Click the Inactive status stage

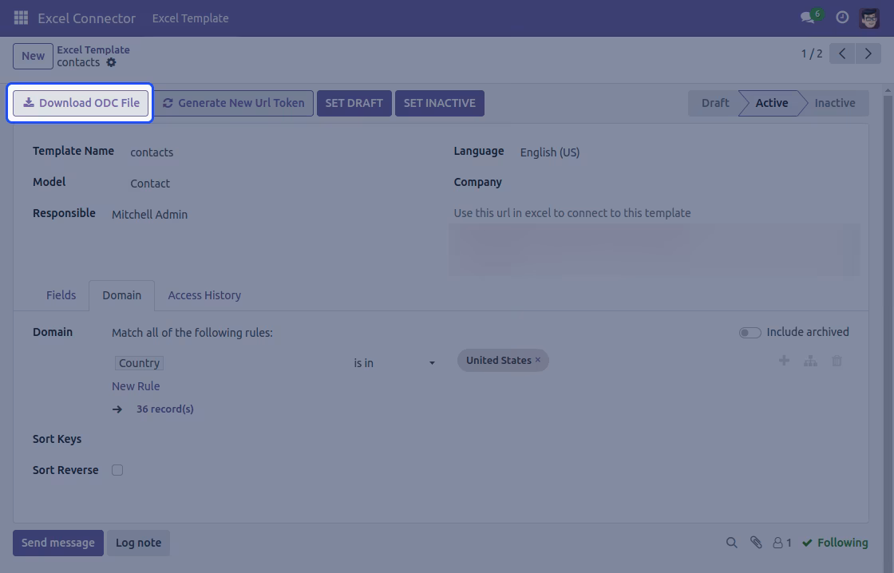[835, 103]
